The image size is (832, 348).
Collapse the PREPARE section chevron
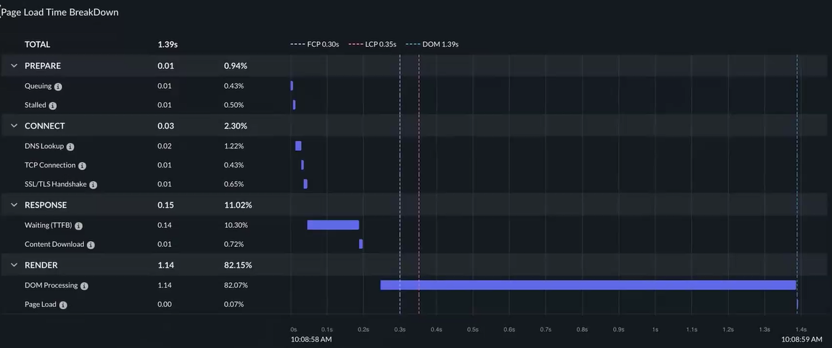point(14,66)
